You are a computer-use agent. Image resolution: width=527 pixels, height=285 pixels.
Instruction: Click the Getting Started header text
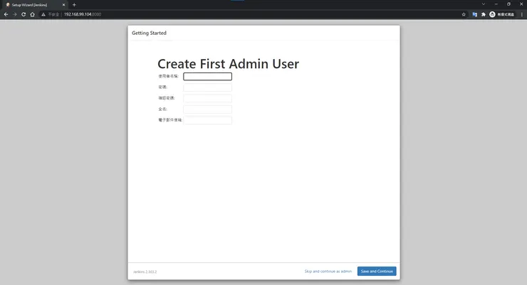click(x=149, y=33)
